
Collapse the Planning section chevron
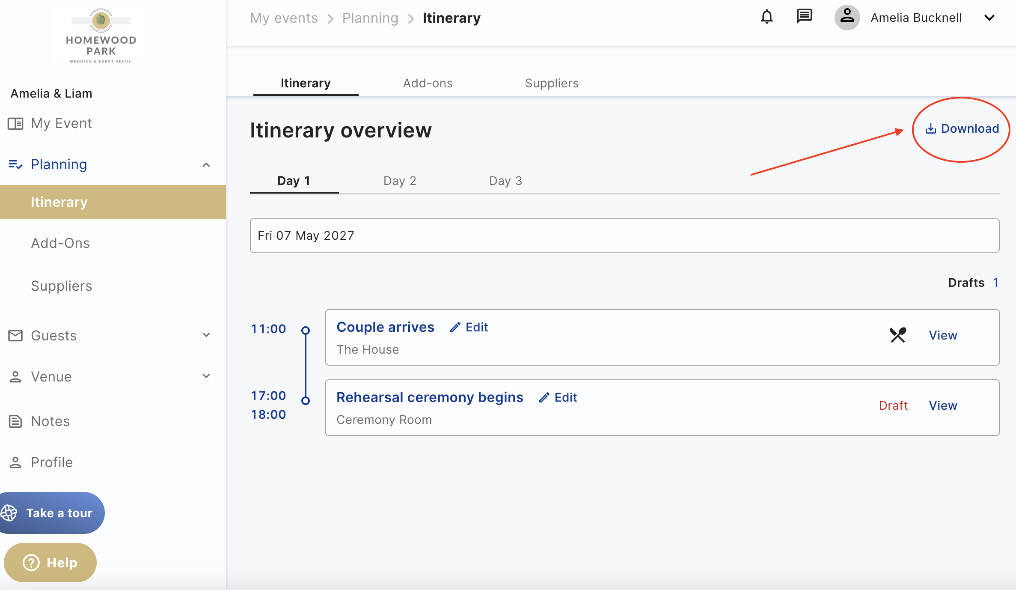tap(206, 165)
